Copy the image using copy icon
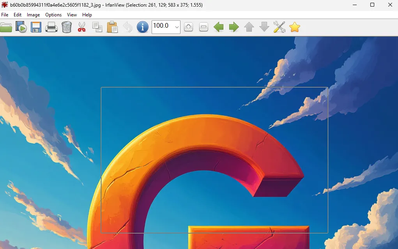The width and height of the screenshot is (398, 249). [97, 27]
